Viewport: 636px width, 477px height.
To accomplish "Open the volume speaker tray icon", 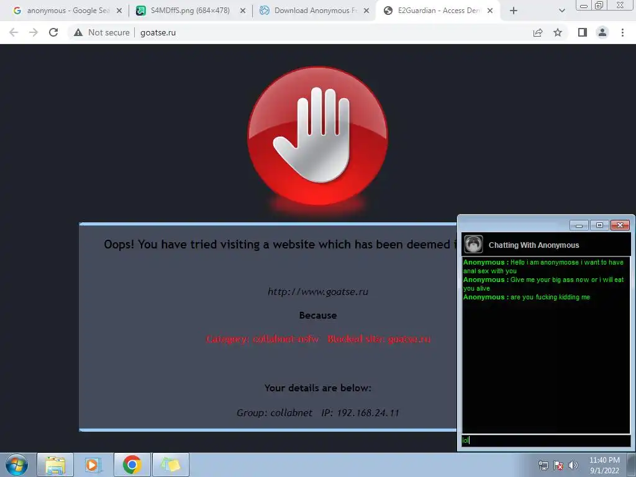I will [x=573, y=465].
